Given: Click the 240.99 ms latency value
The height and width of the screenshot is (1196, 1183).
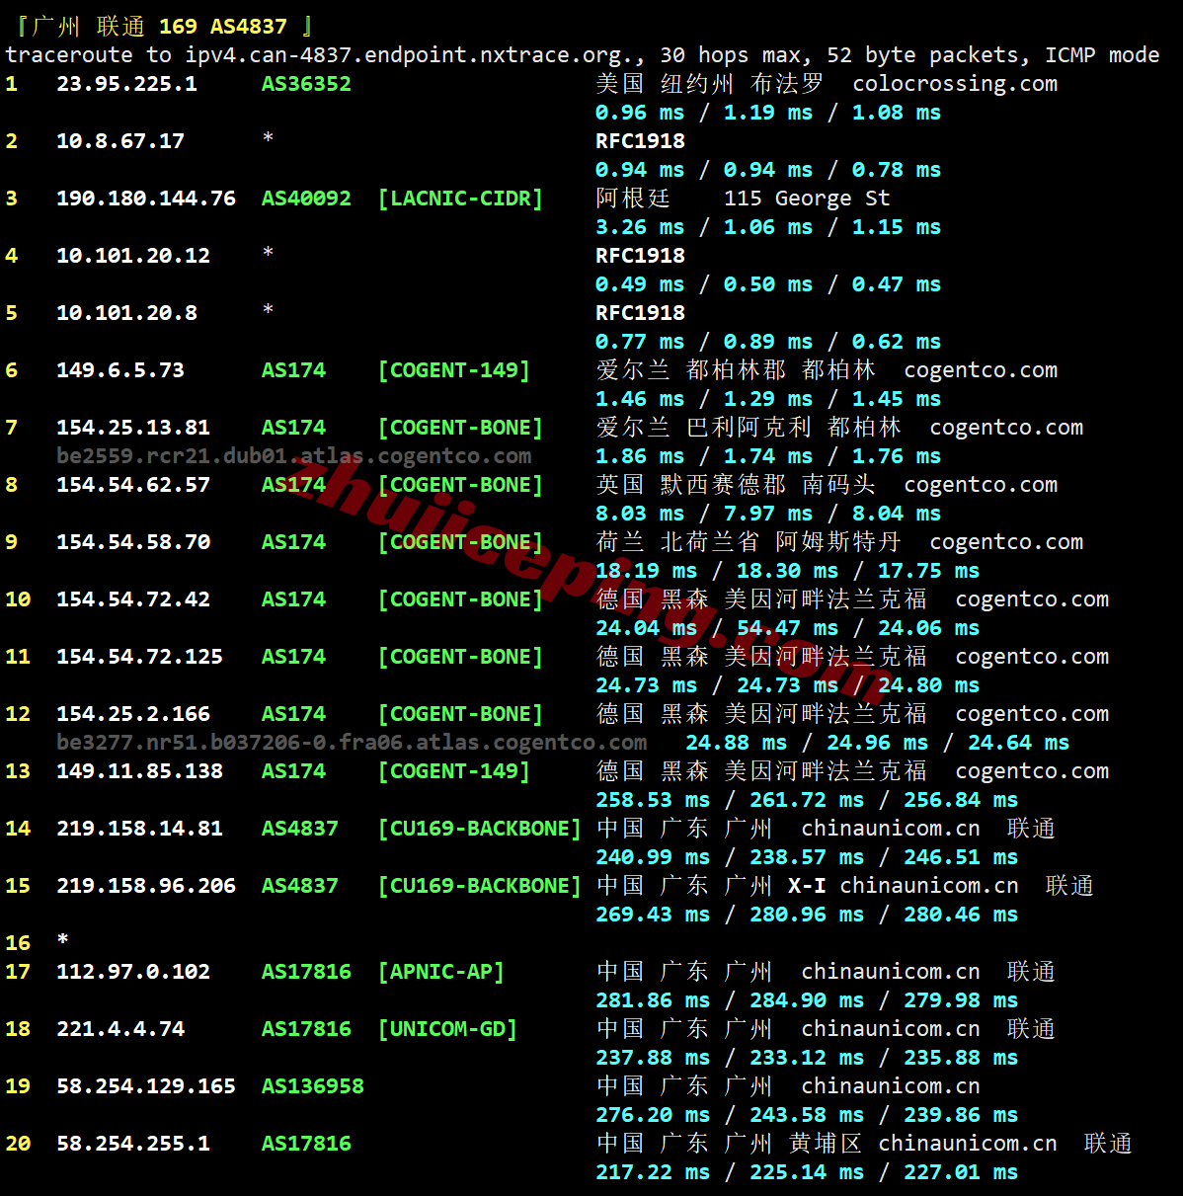Looking at the screenshot, I should click(653, 857).
